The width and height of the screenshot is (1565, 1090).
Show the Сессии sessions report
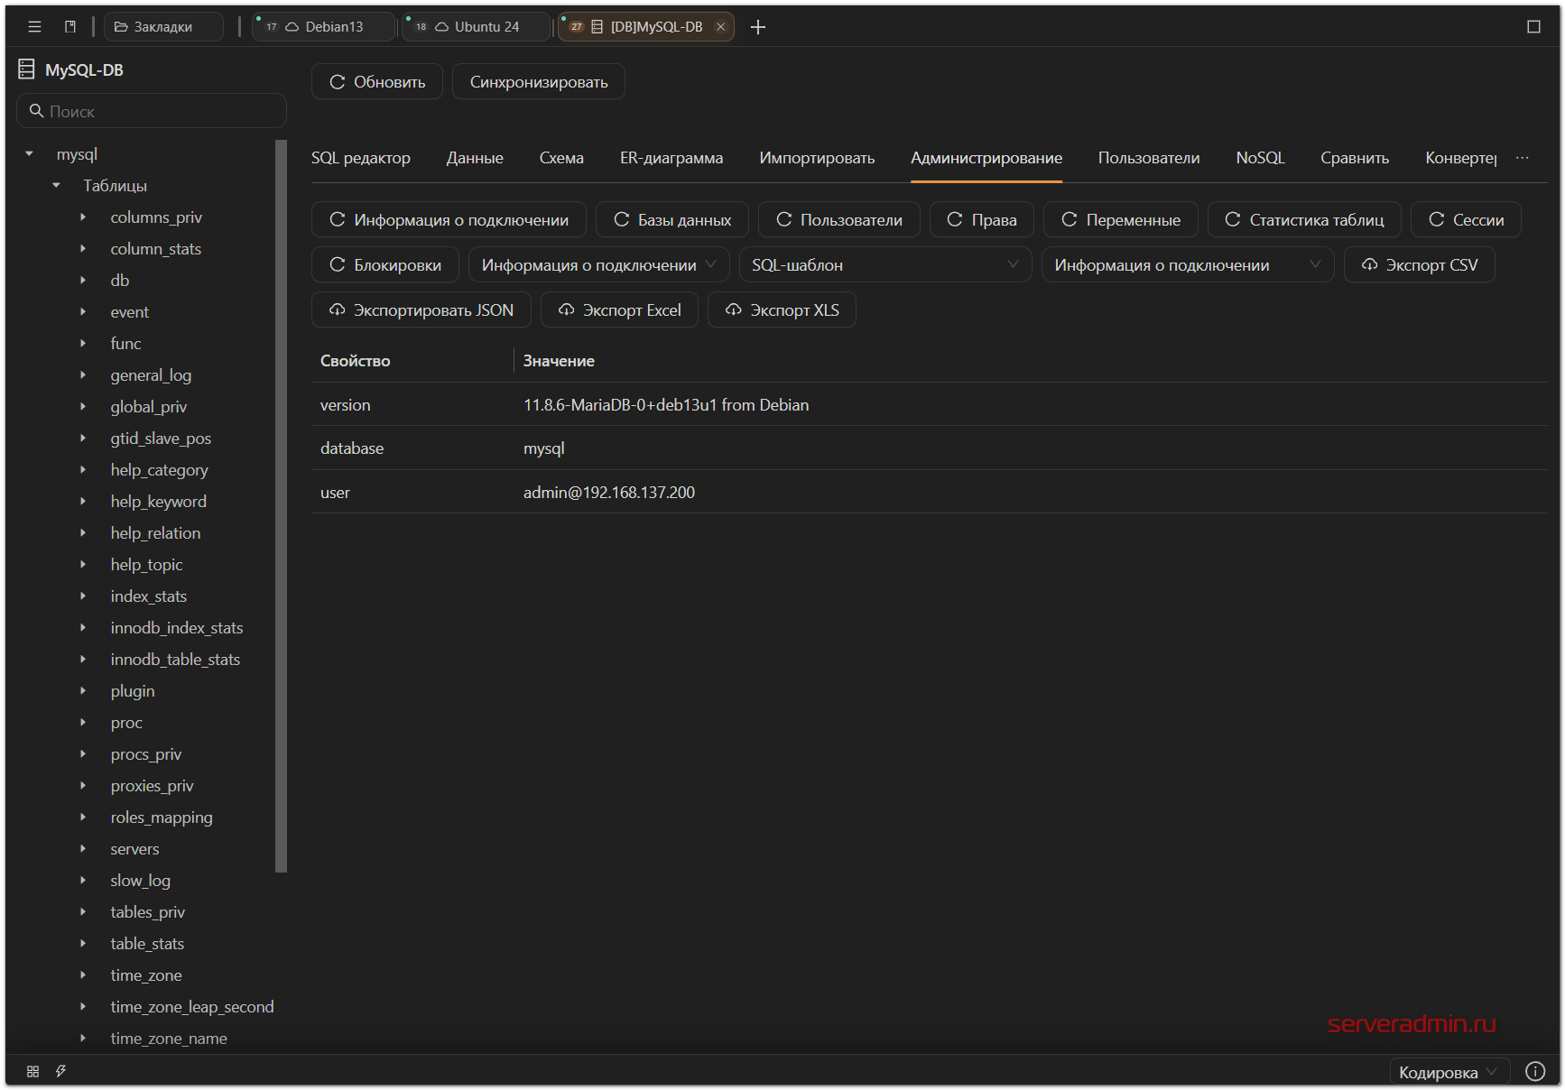[x=1466, y=219]
